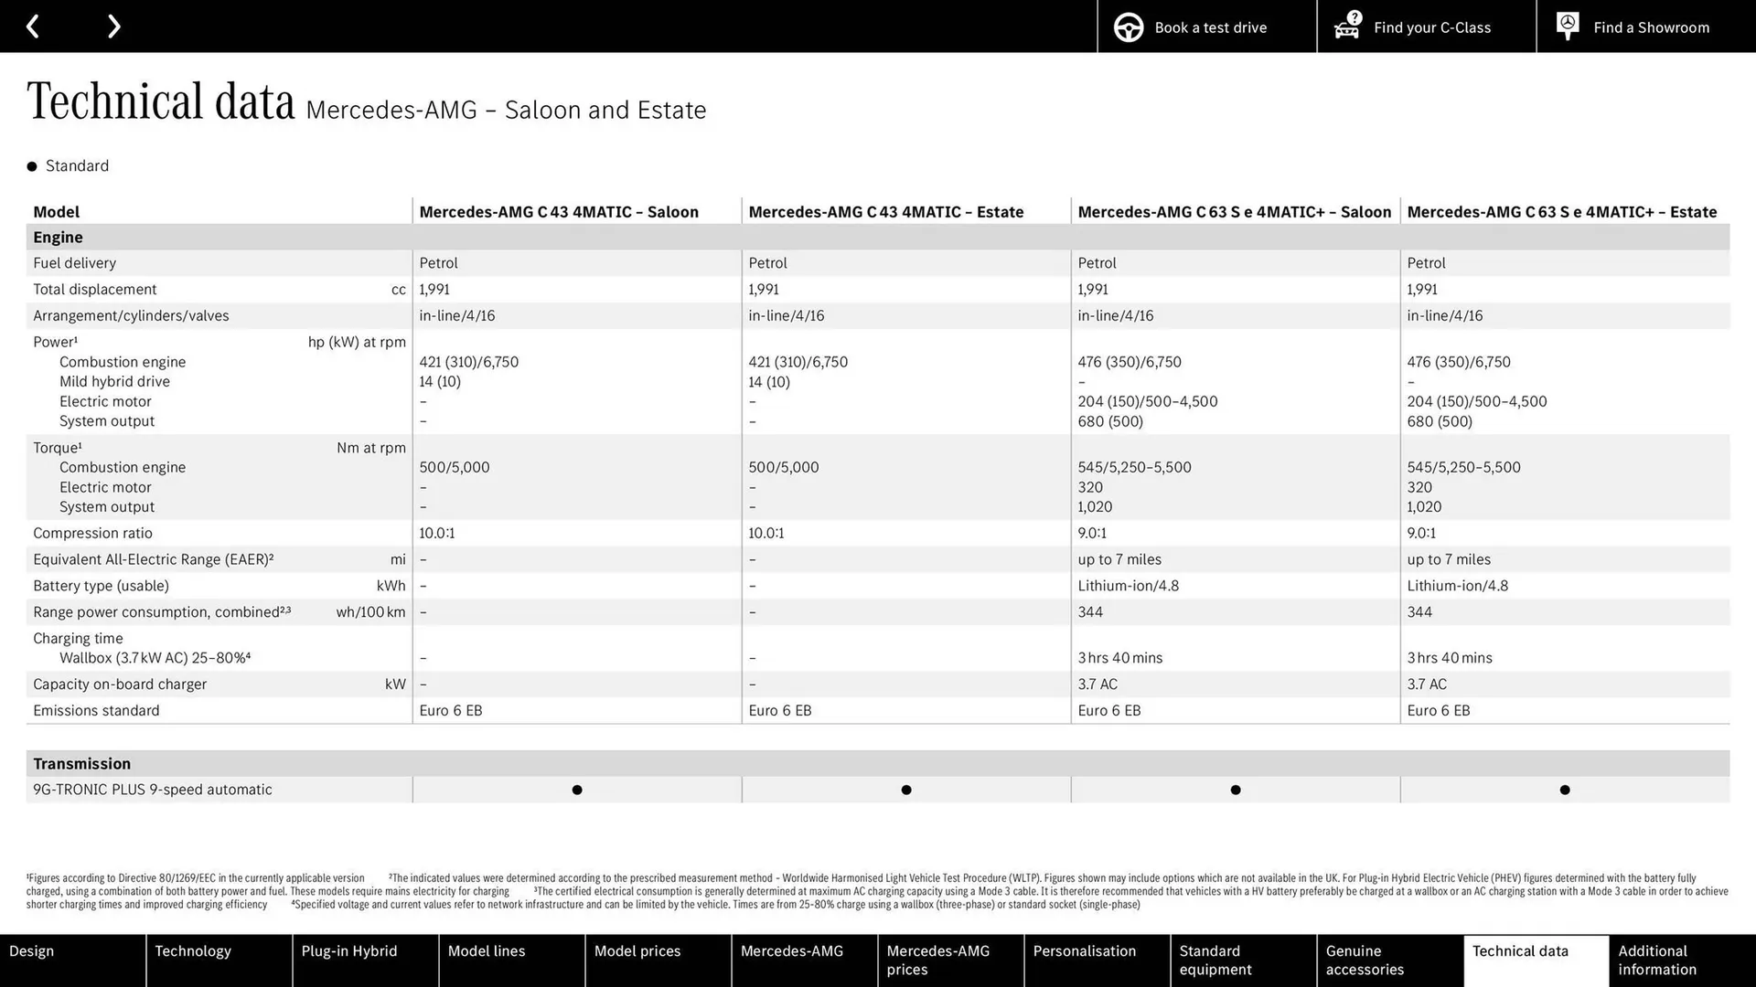
Task: Toggle the 9G-TRONIC indicator for C 43 Estate
Action: [x=905, y=790]
